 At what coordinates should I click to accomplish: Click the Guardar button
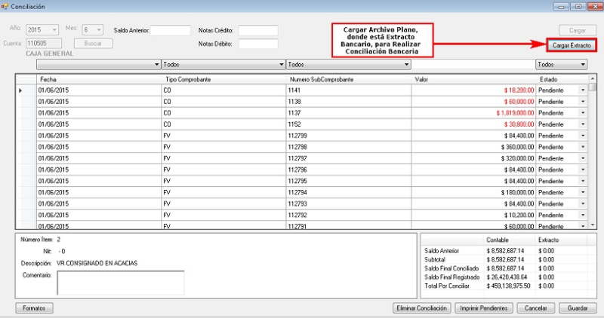tap(578, 308)
